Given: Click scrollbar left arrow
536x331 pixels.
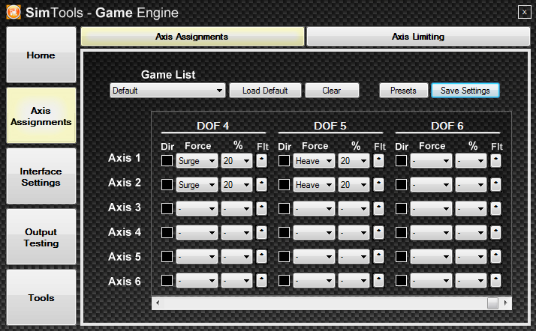Looking at the screenshot, I should click(157, 303).
